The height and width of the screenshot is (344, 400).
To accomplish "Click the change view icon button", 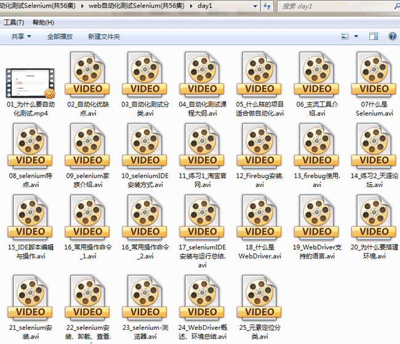I will 345,36.
